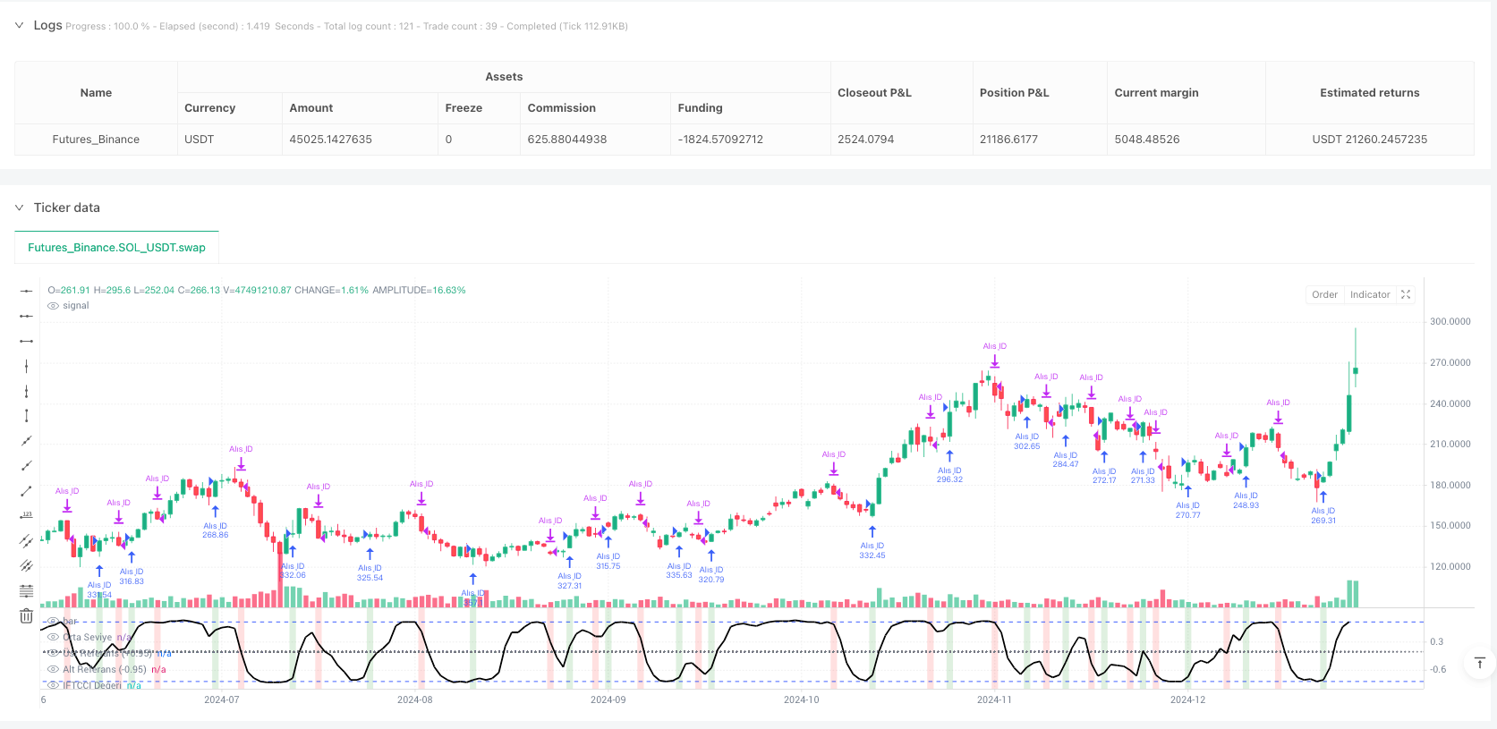Enter fullscreen mode for the chart
Image resolution: width=1497 pixels, height=729 pixels.
[1406, 294]
